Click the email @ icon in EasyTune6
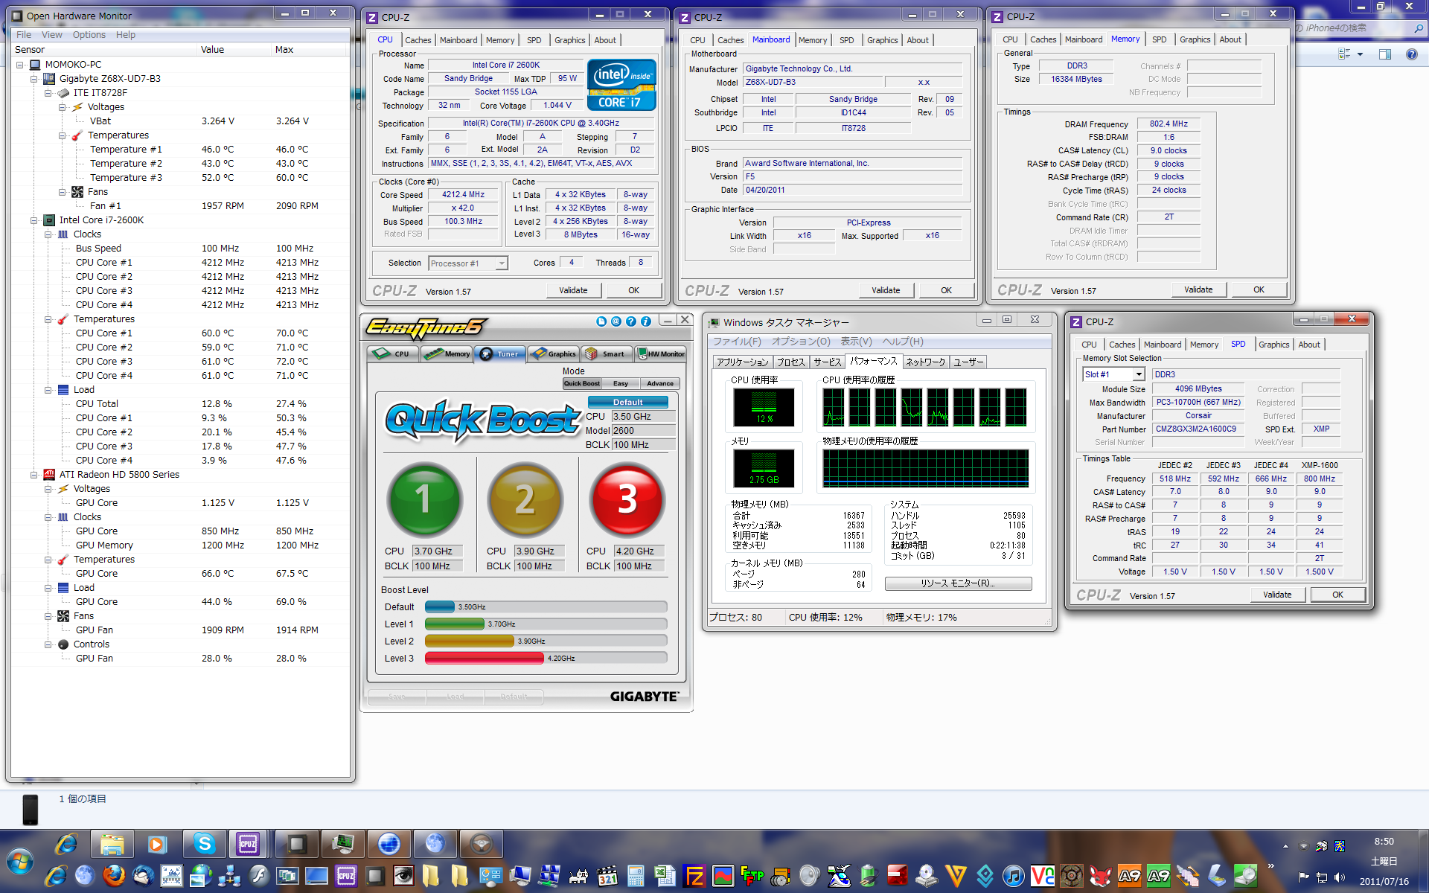1429x893 pixels. (x=616, y=321)
